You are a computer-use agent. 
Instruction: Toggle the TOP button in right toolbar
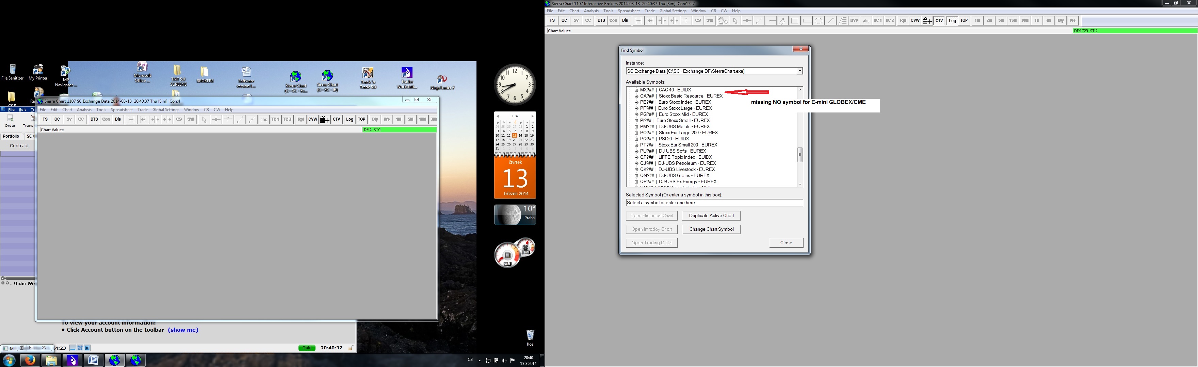pos(964,20)
